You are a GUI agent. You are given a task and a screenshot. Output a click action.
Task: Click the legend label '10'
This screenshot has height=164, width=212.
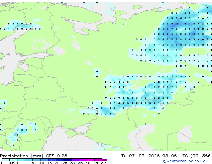(42, 163)
